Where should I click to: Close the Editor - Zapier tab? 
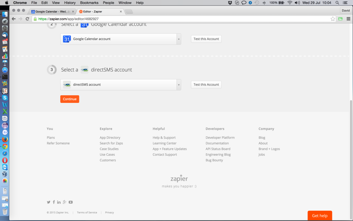point(121,11)
